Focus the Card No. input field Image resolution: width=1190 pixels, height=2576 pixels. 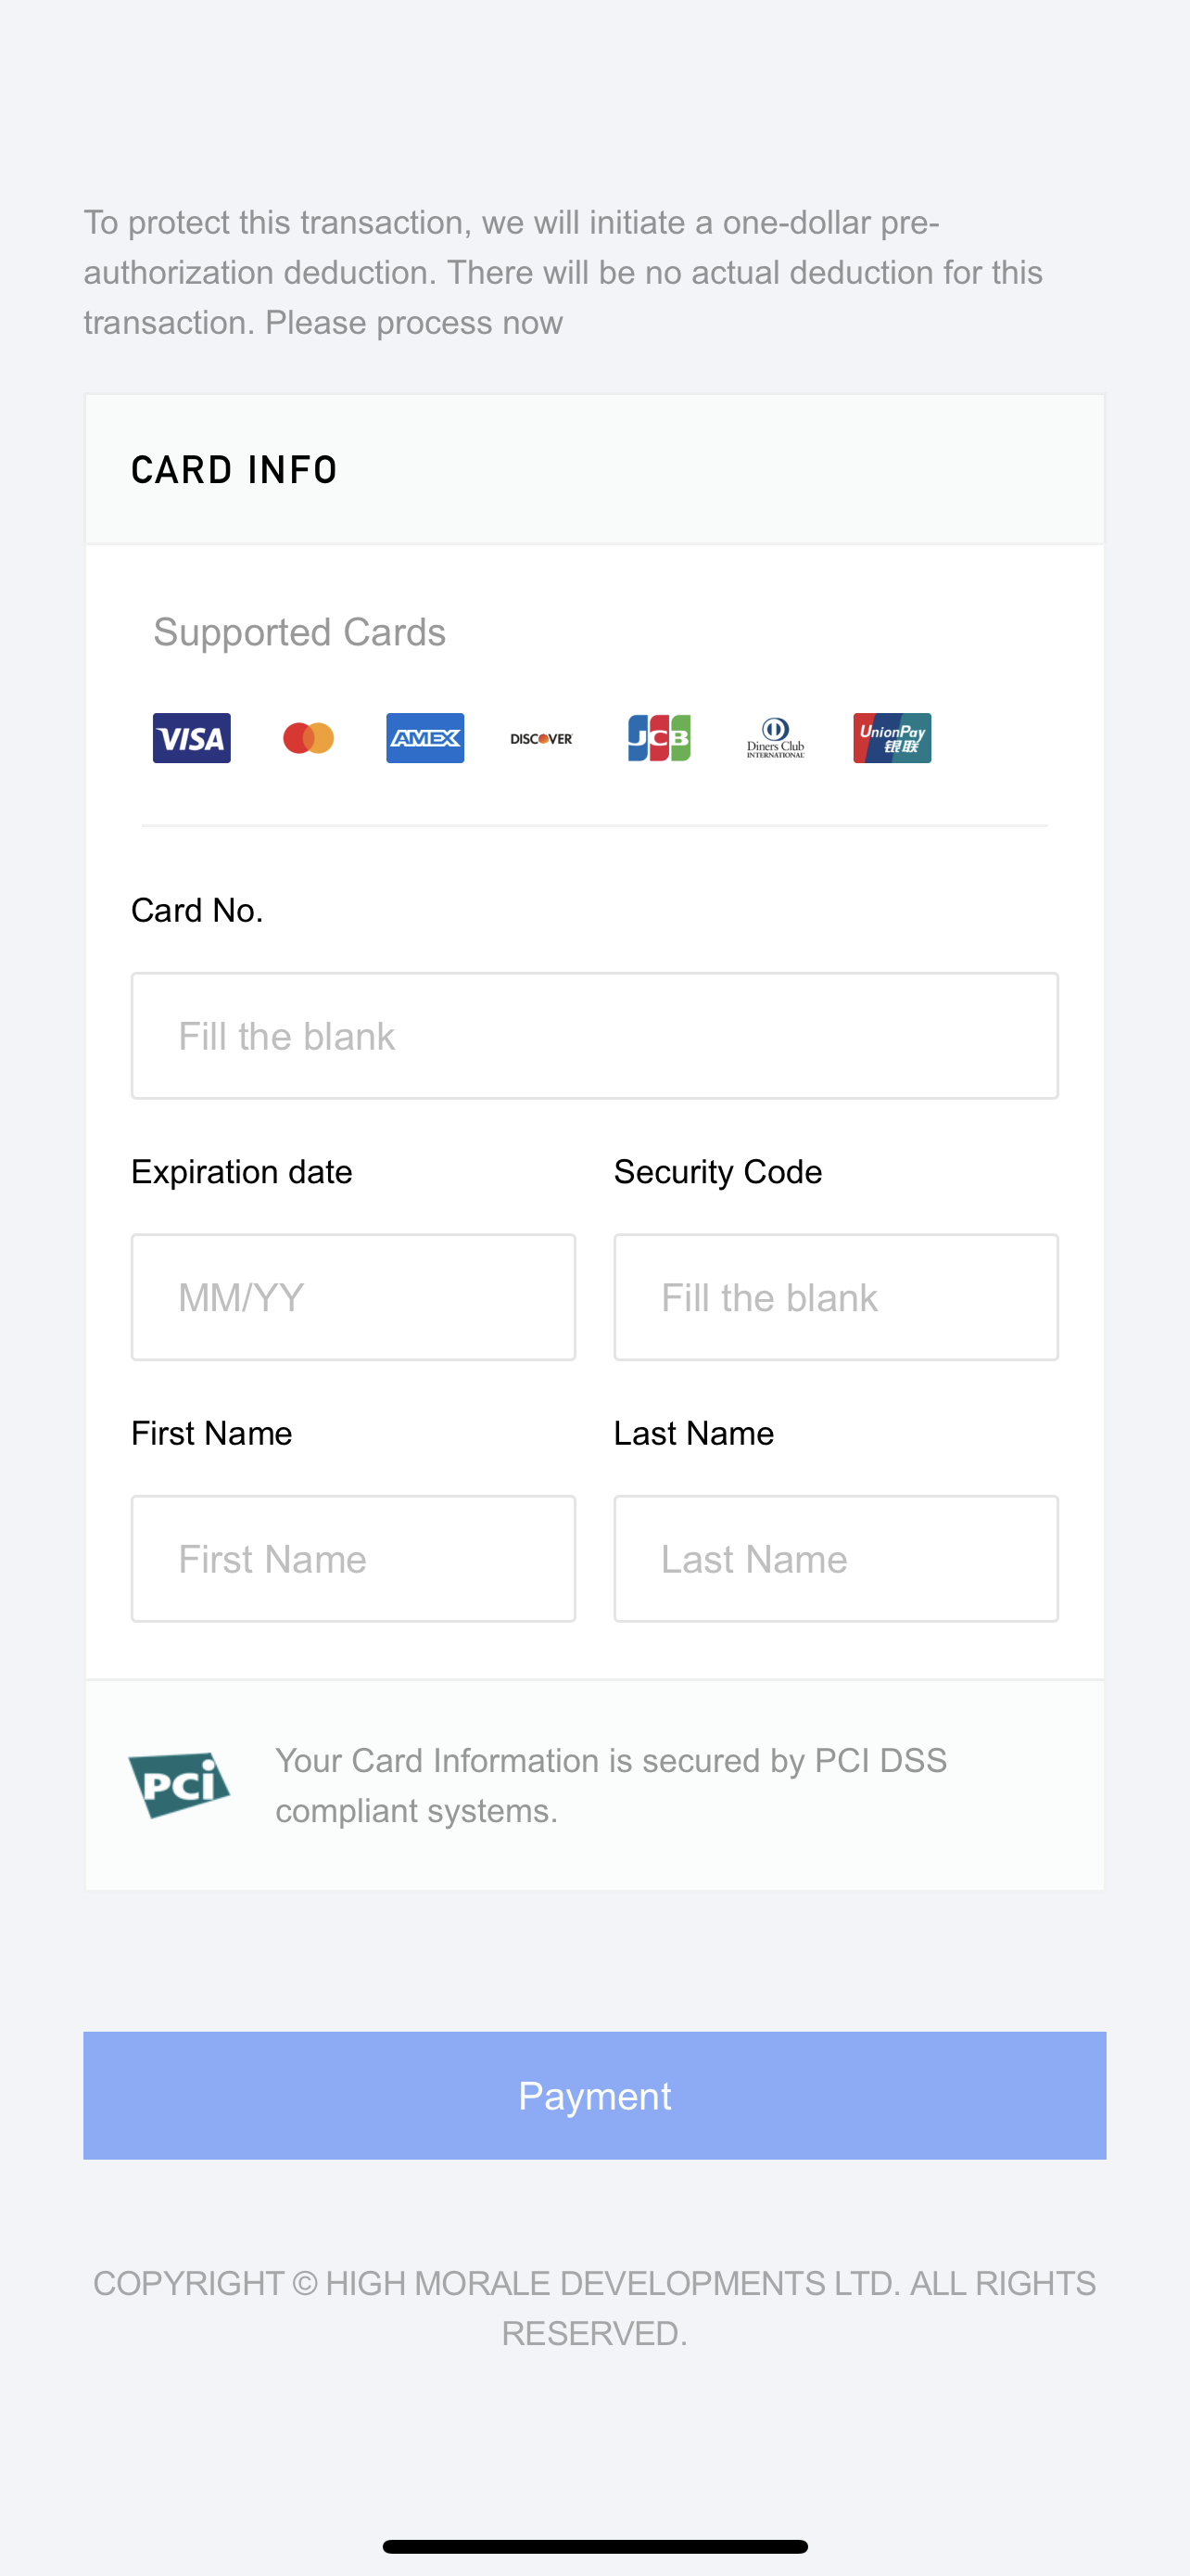click(594, 1036)
